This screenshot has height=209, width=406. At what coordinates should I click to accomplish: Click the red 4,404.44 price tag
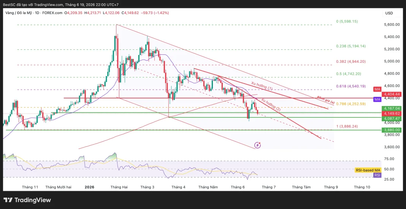392,94
